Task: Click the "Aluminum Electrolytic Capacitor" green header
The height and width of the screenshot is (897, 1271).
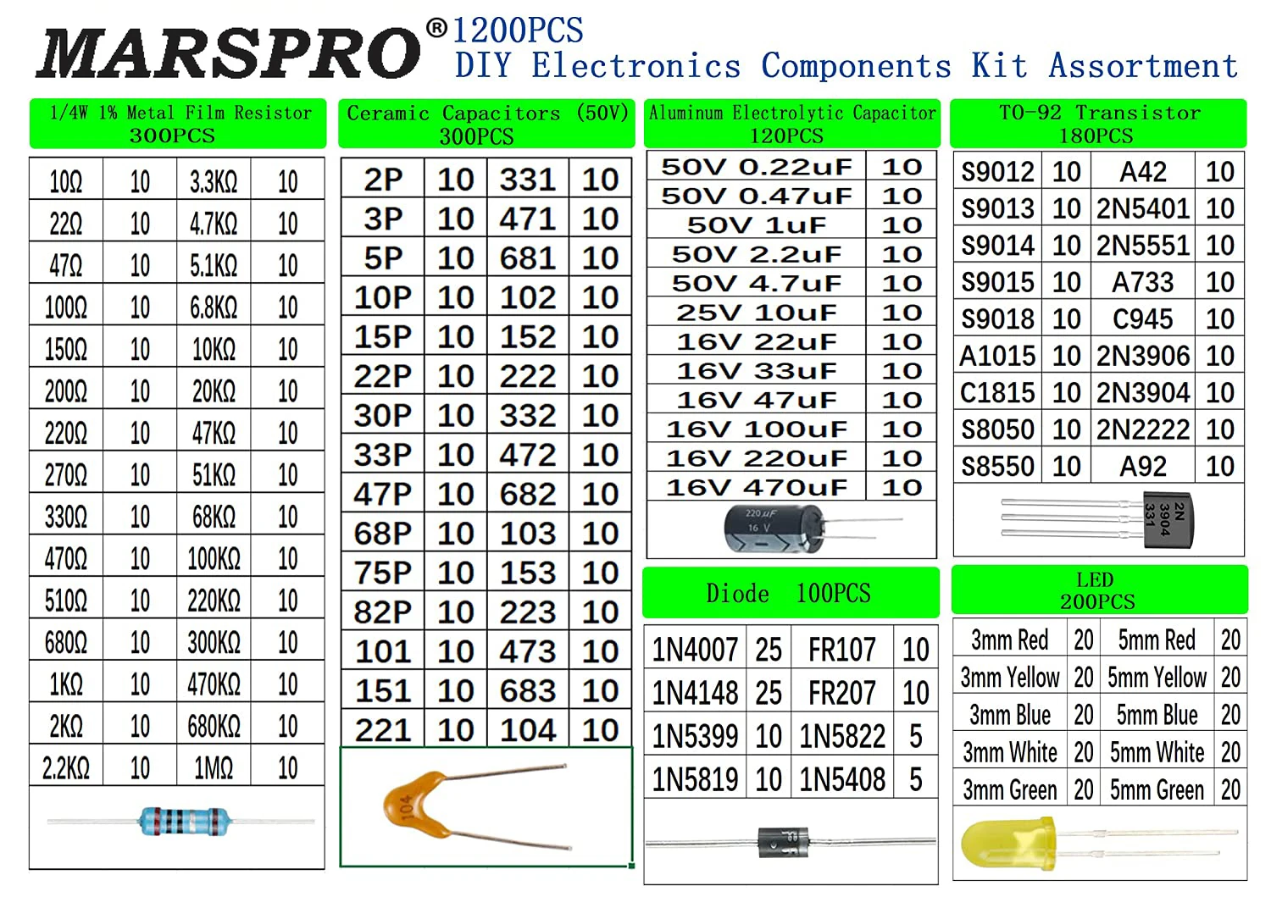Action: click(x=792, y=124)
